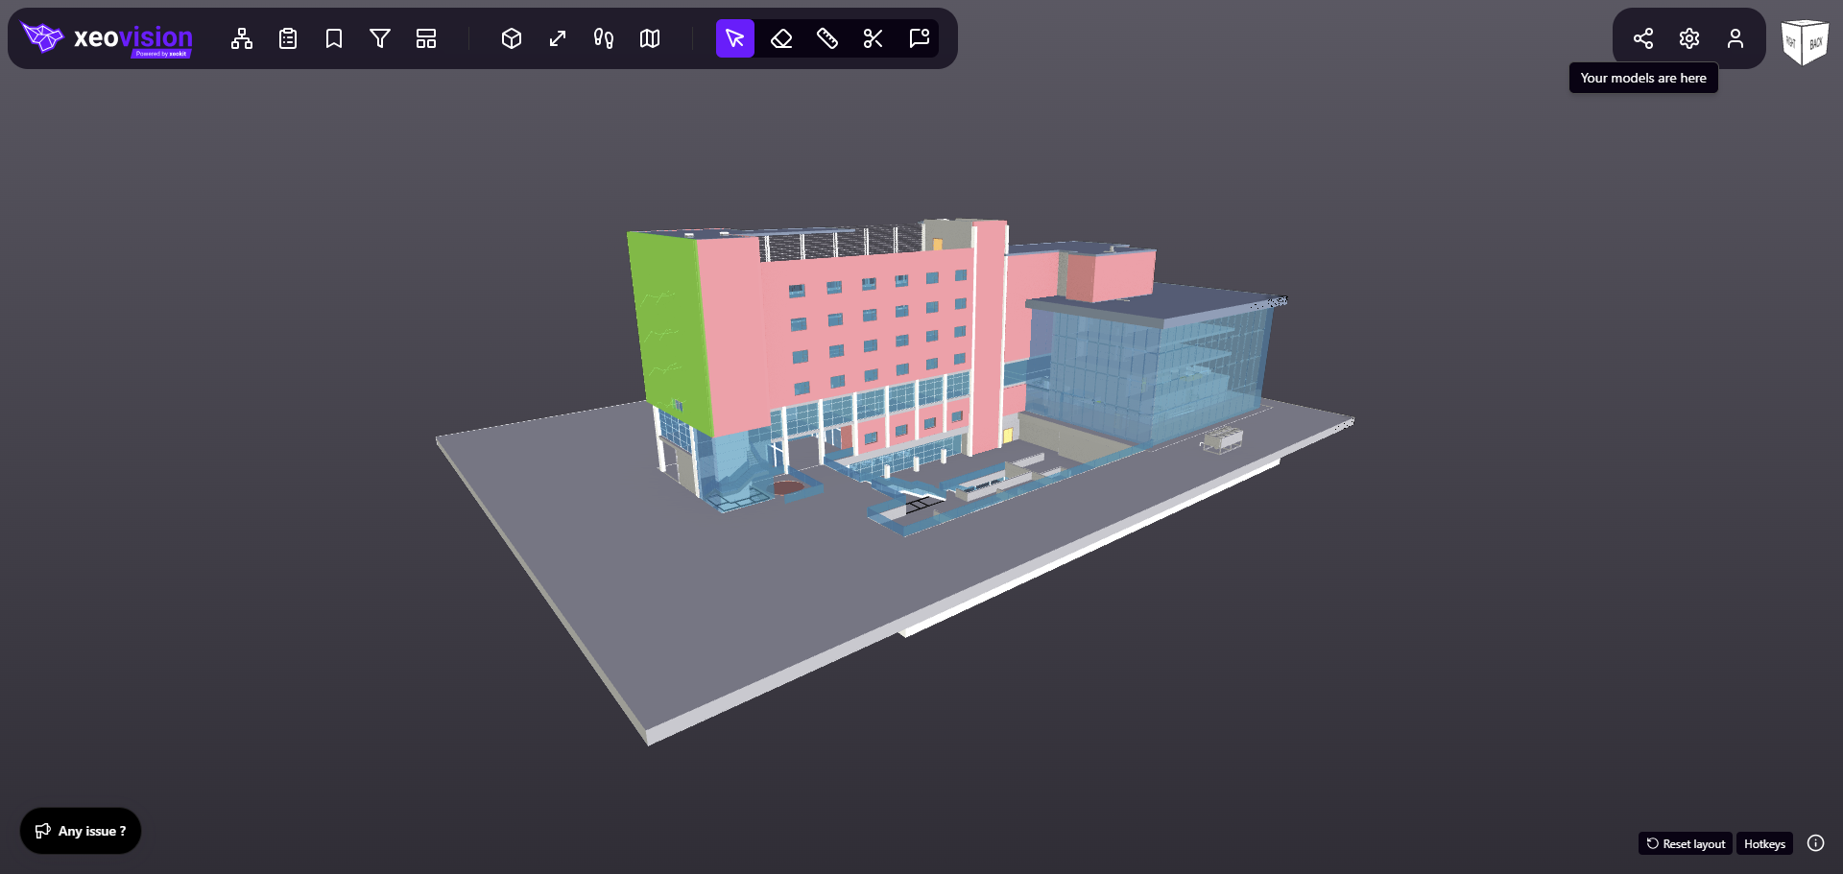Enable first-person footsteps walk mode

tap(604, 38)
